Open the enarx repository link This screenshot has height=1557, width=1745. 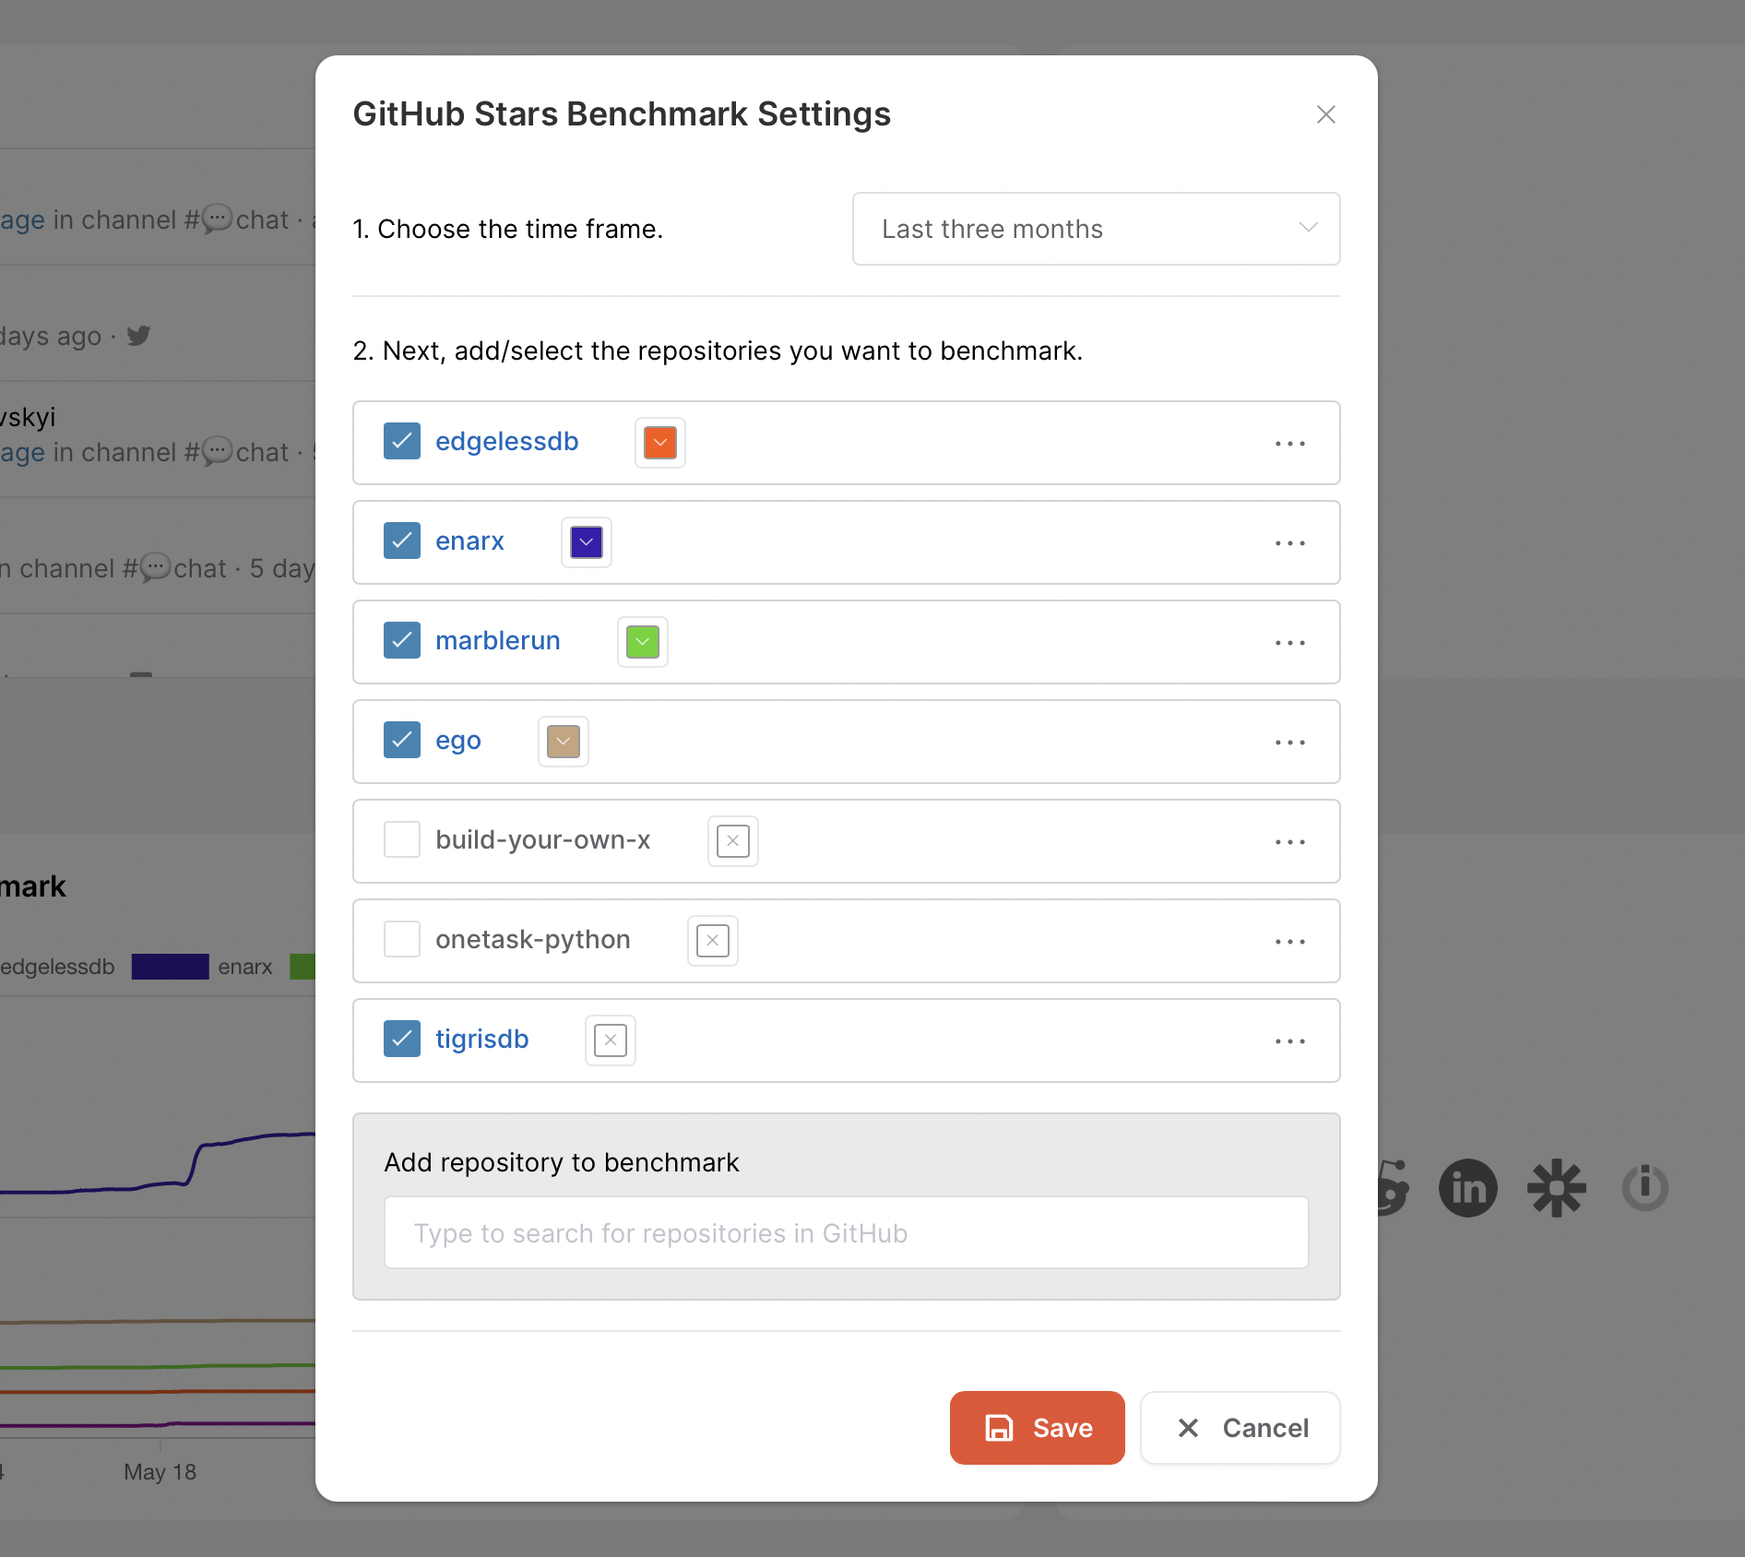[469, 541]
